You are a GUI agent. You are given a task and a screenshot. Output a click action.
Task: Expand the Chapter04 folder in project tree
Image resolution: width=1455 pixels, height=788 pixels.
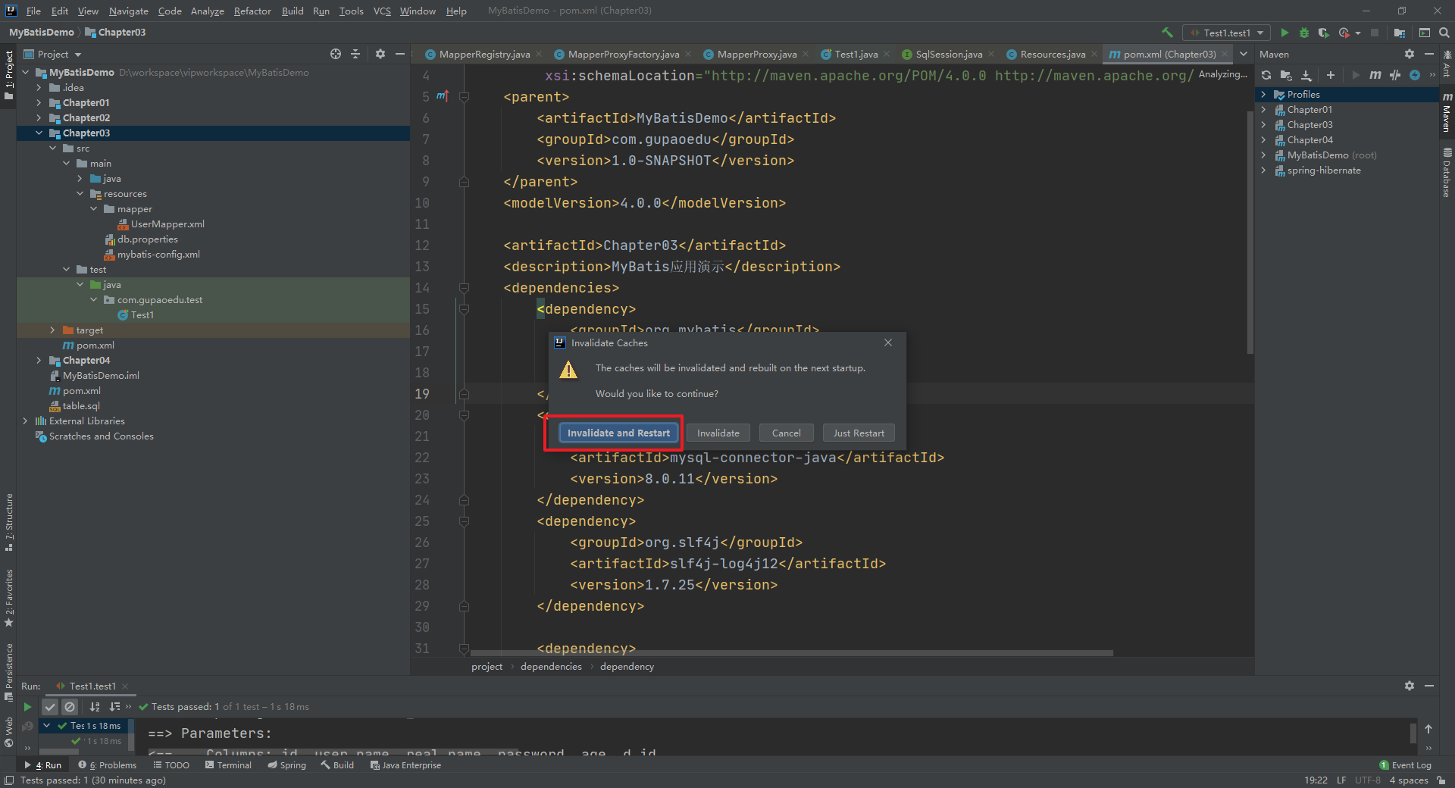coord(39,361)
